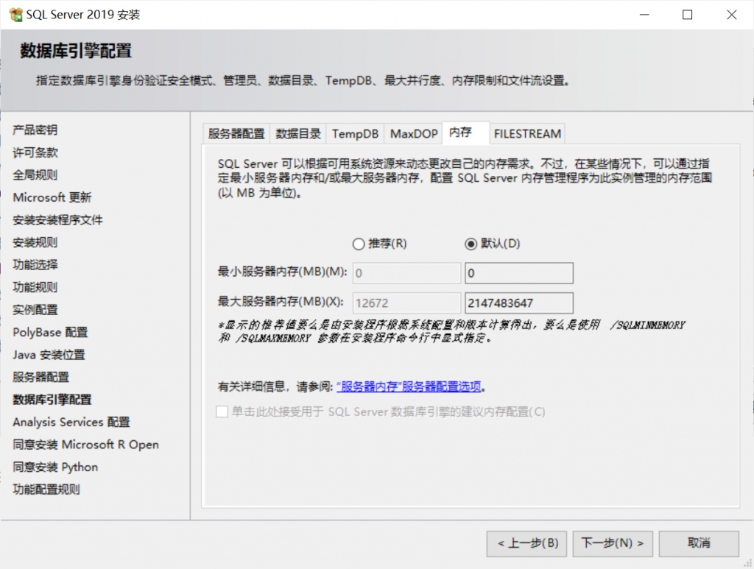
Task: Open the 服务器内存 configuration options link
Action: 409,386
